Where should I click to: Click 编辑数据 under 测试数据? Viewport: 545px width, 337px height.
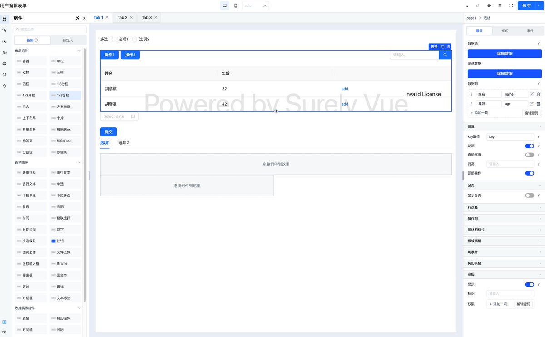point(505,74)
